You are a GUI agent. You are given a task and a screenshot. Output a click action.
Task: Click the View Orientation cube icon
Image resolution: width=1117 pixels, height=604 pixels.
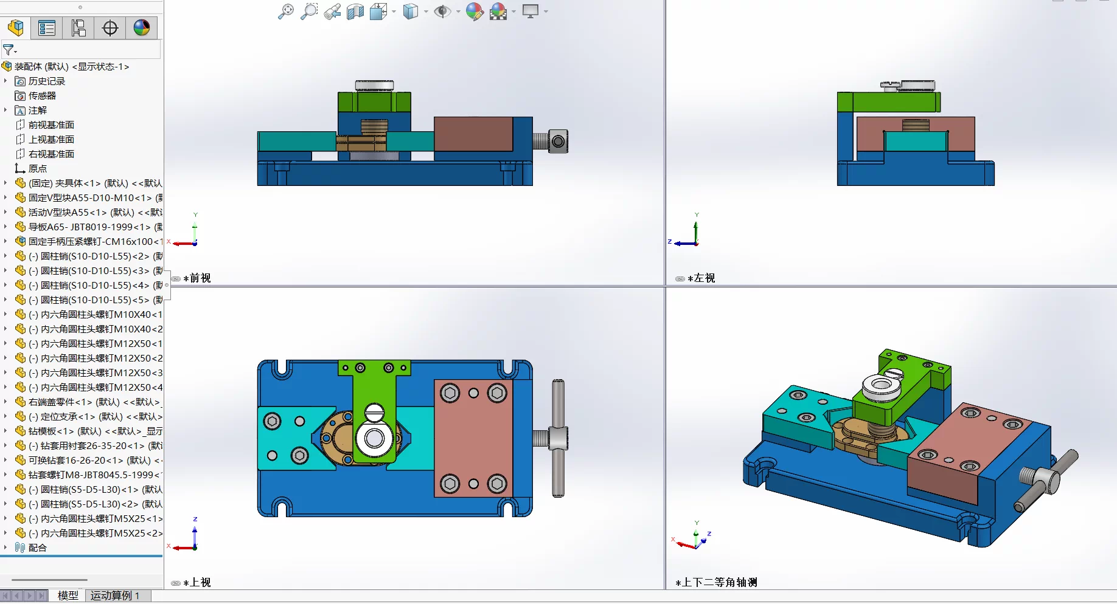378,12
